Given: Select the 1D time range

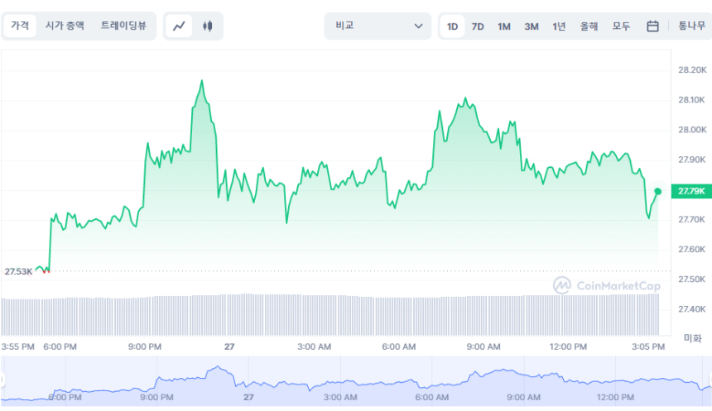Looking at the screenshot, I should [453, 26].
